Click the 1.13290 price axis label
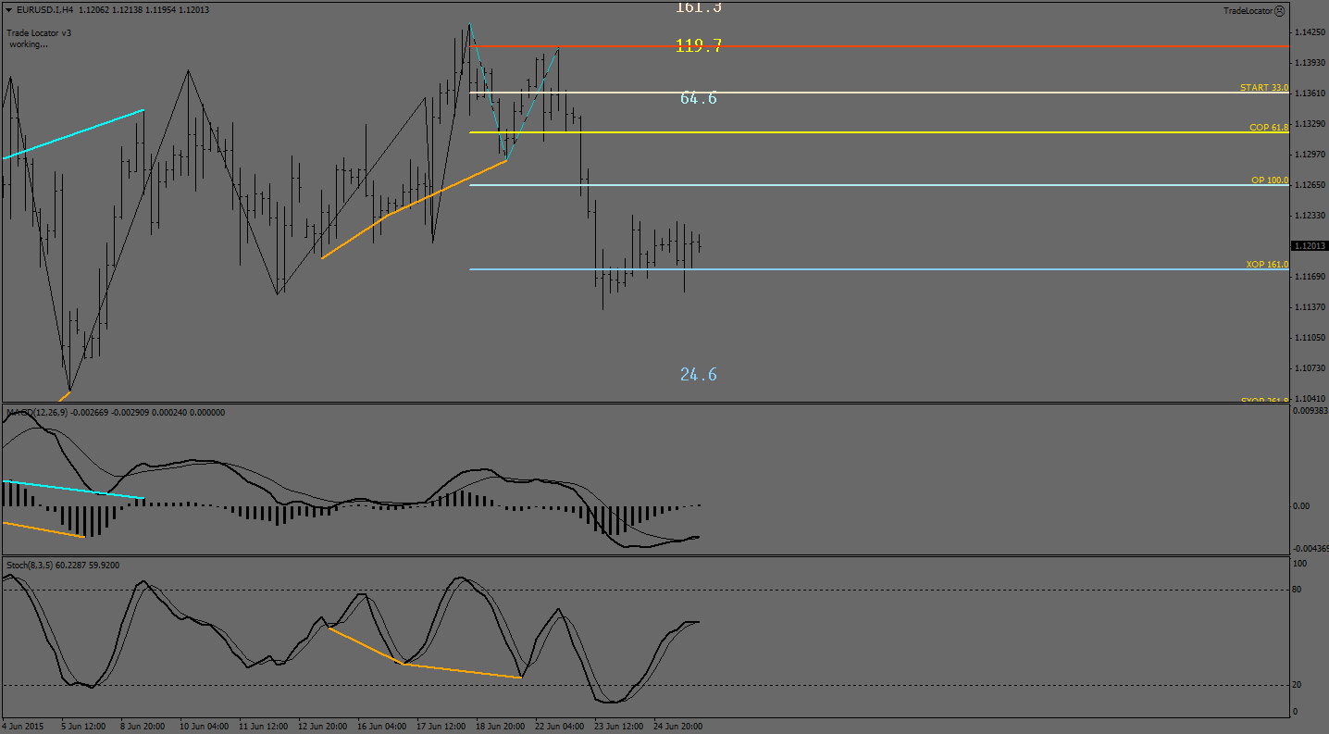This screenshot has height=734, width=1329. (x=1310, y=124)
